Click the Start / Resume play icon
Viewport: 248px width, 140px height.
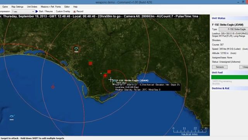[37, 11]
